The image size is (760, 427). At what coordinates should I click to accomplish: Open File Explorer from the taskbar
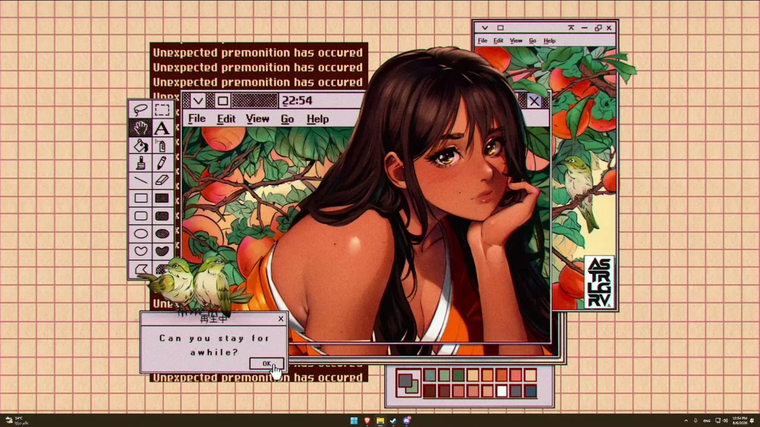(x=380, y=421)
